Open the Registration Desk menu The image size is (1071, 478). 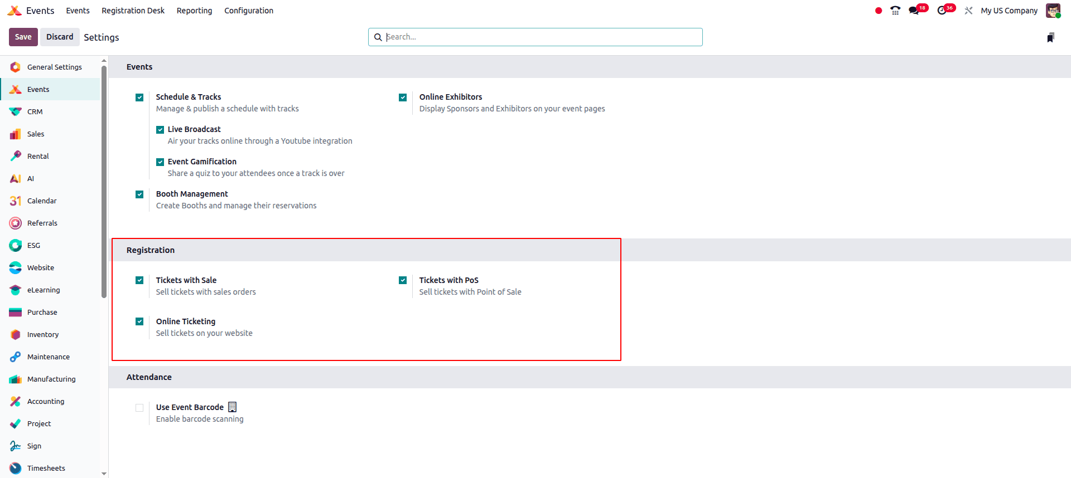click(133, 11)
